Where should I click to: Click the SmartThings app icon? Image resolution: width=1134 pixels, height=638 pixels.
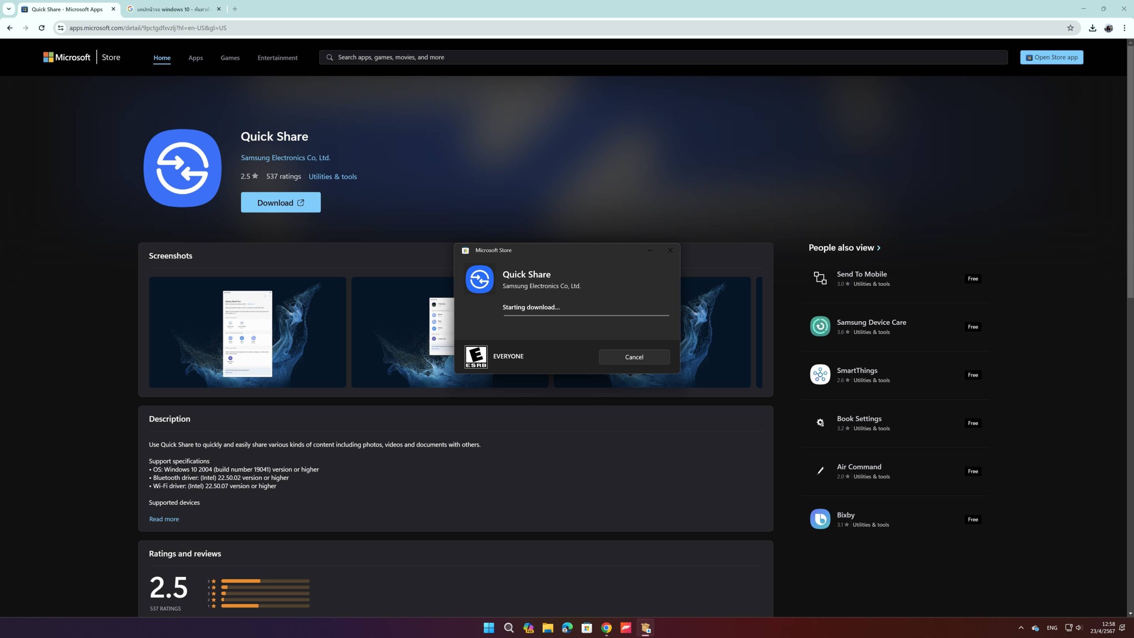click(x=820, y=375)
